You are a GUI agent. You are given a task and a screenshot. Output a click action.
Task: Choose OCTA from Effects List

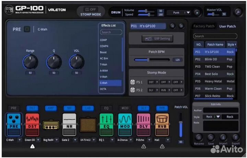[x=103, y=89]
